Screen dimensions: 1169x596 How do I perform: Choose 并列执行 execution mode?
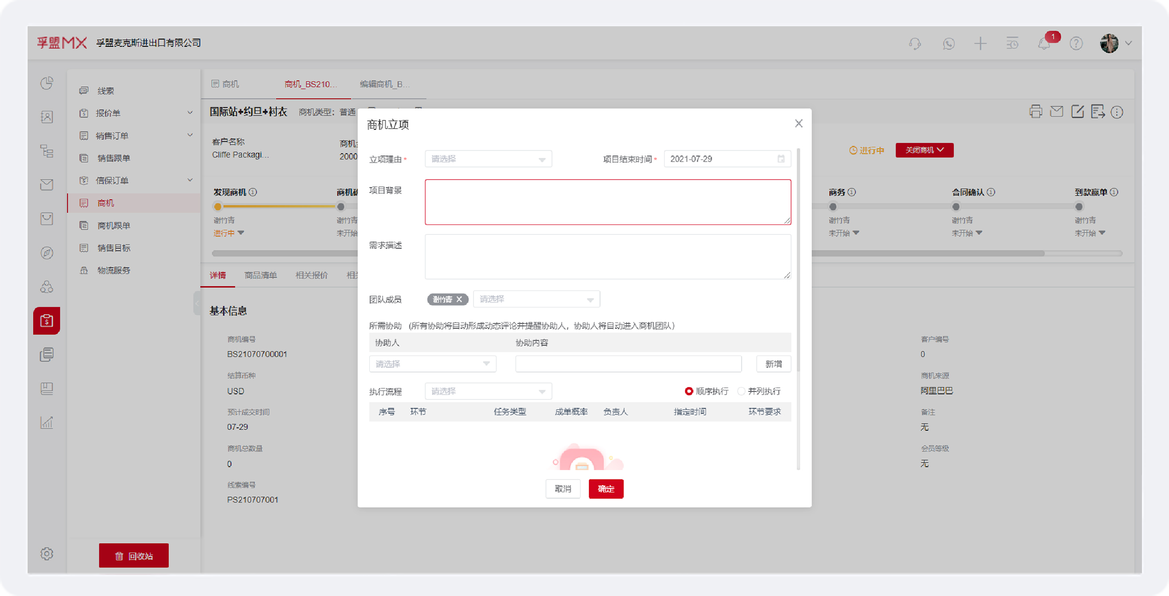(x=741, y=391)
